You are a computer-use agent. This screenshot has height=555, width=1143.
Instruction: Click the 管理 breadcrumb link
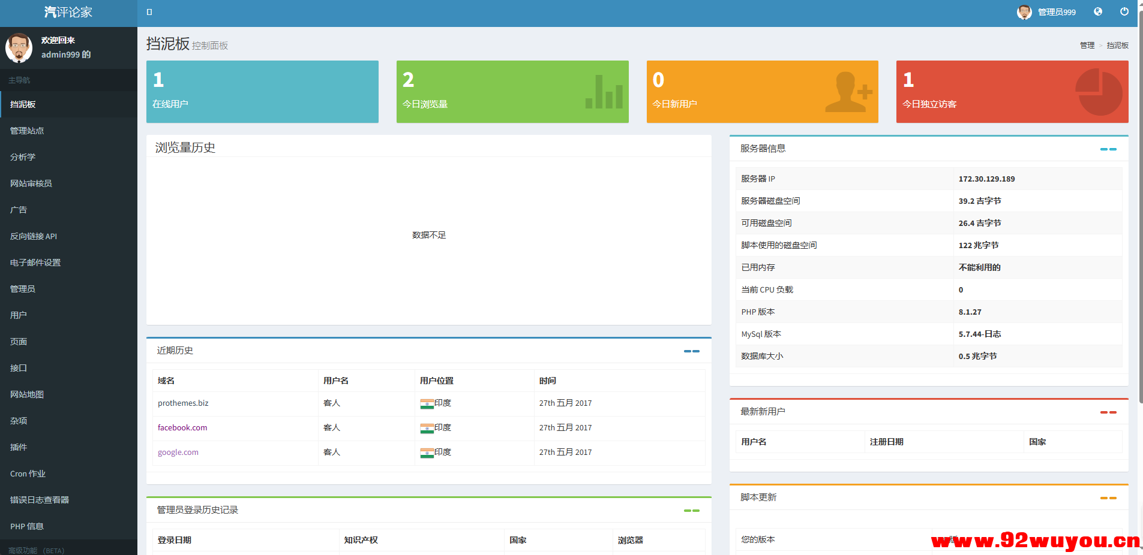(1087, 45)
